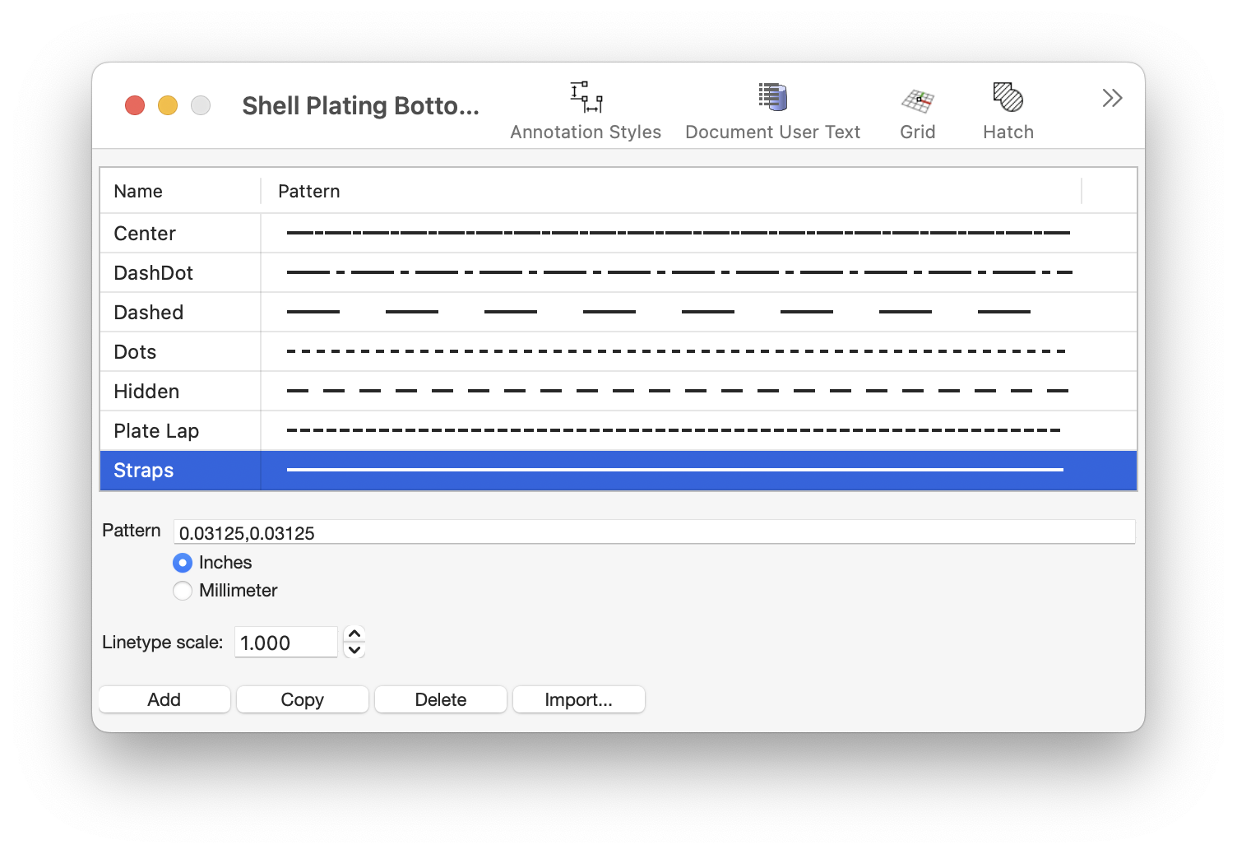Select the Inches radio button
The image size is (1237, 854).
tap(182, 563)
